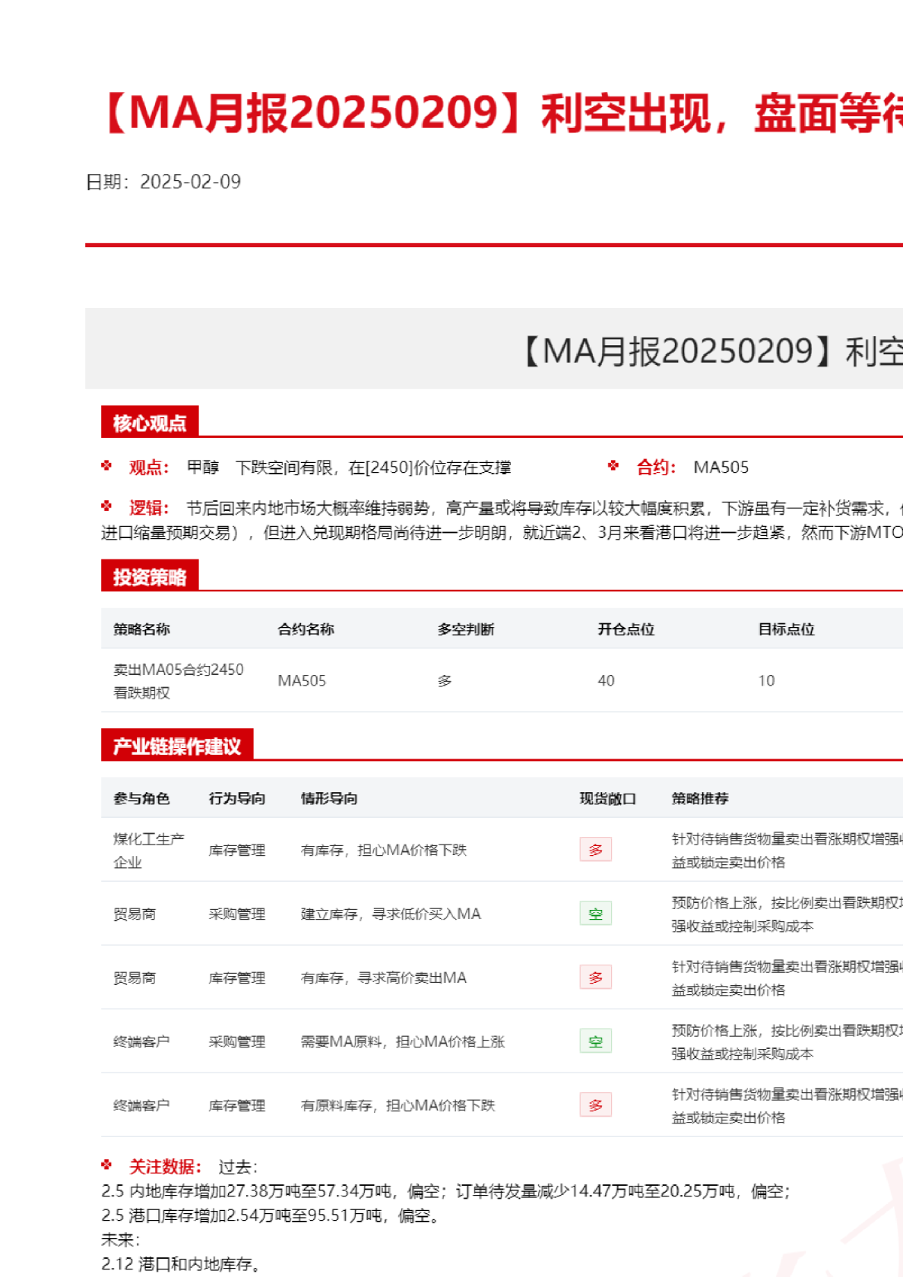
Task: Click the green 空 badge in 终端客户 采购管理 row
Action: (x=595, y=1041)
